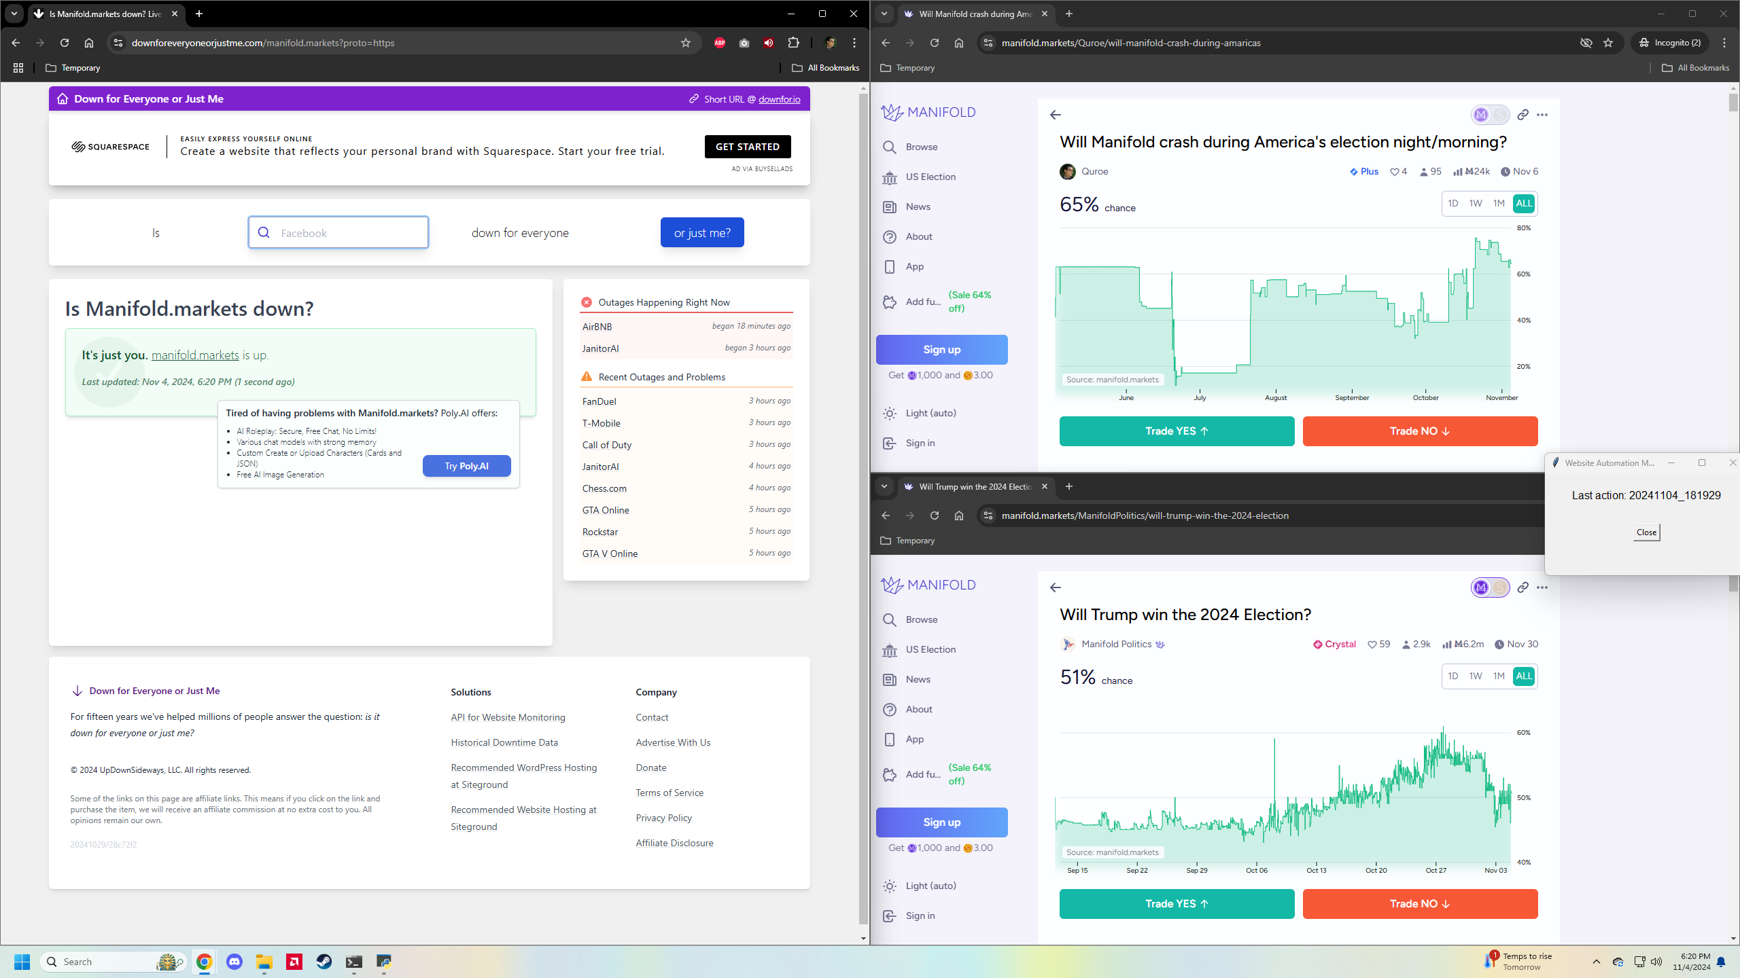Image resolution: width=1740 pixels, height=978 pixels.
Task: Click the Windows taskbar Search box
Action: tap(113, 962)
